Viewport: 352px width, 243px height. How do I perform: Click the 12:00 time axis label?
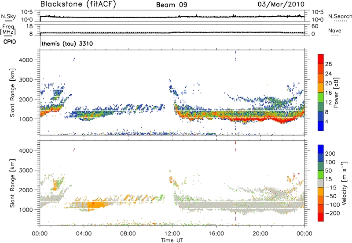[172, 234]
